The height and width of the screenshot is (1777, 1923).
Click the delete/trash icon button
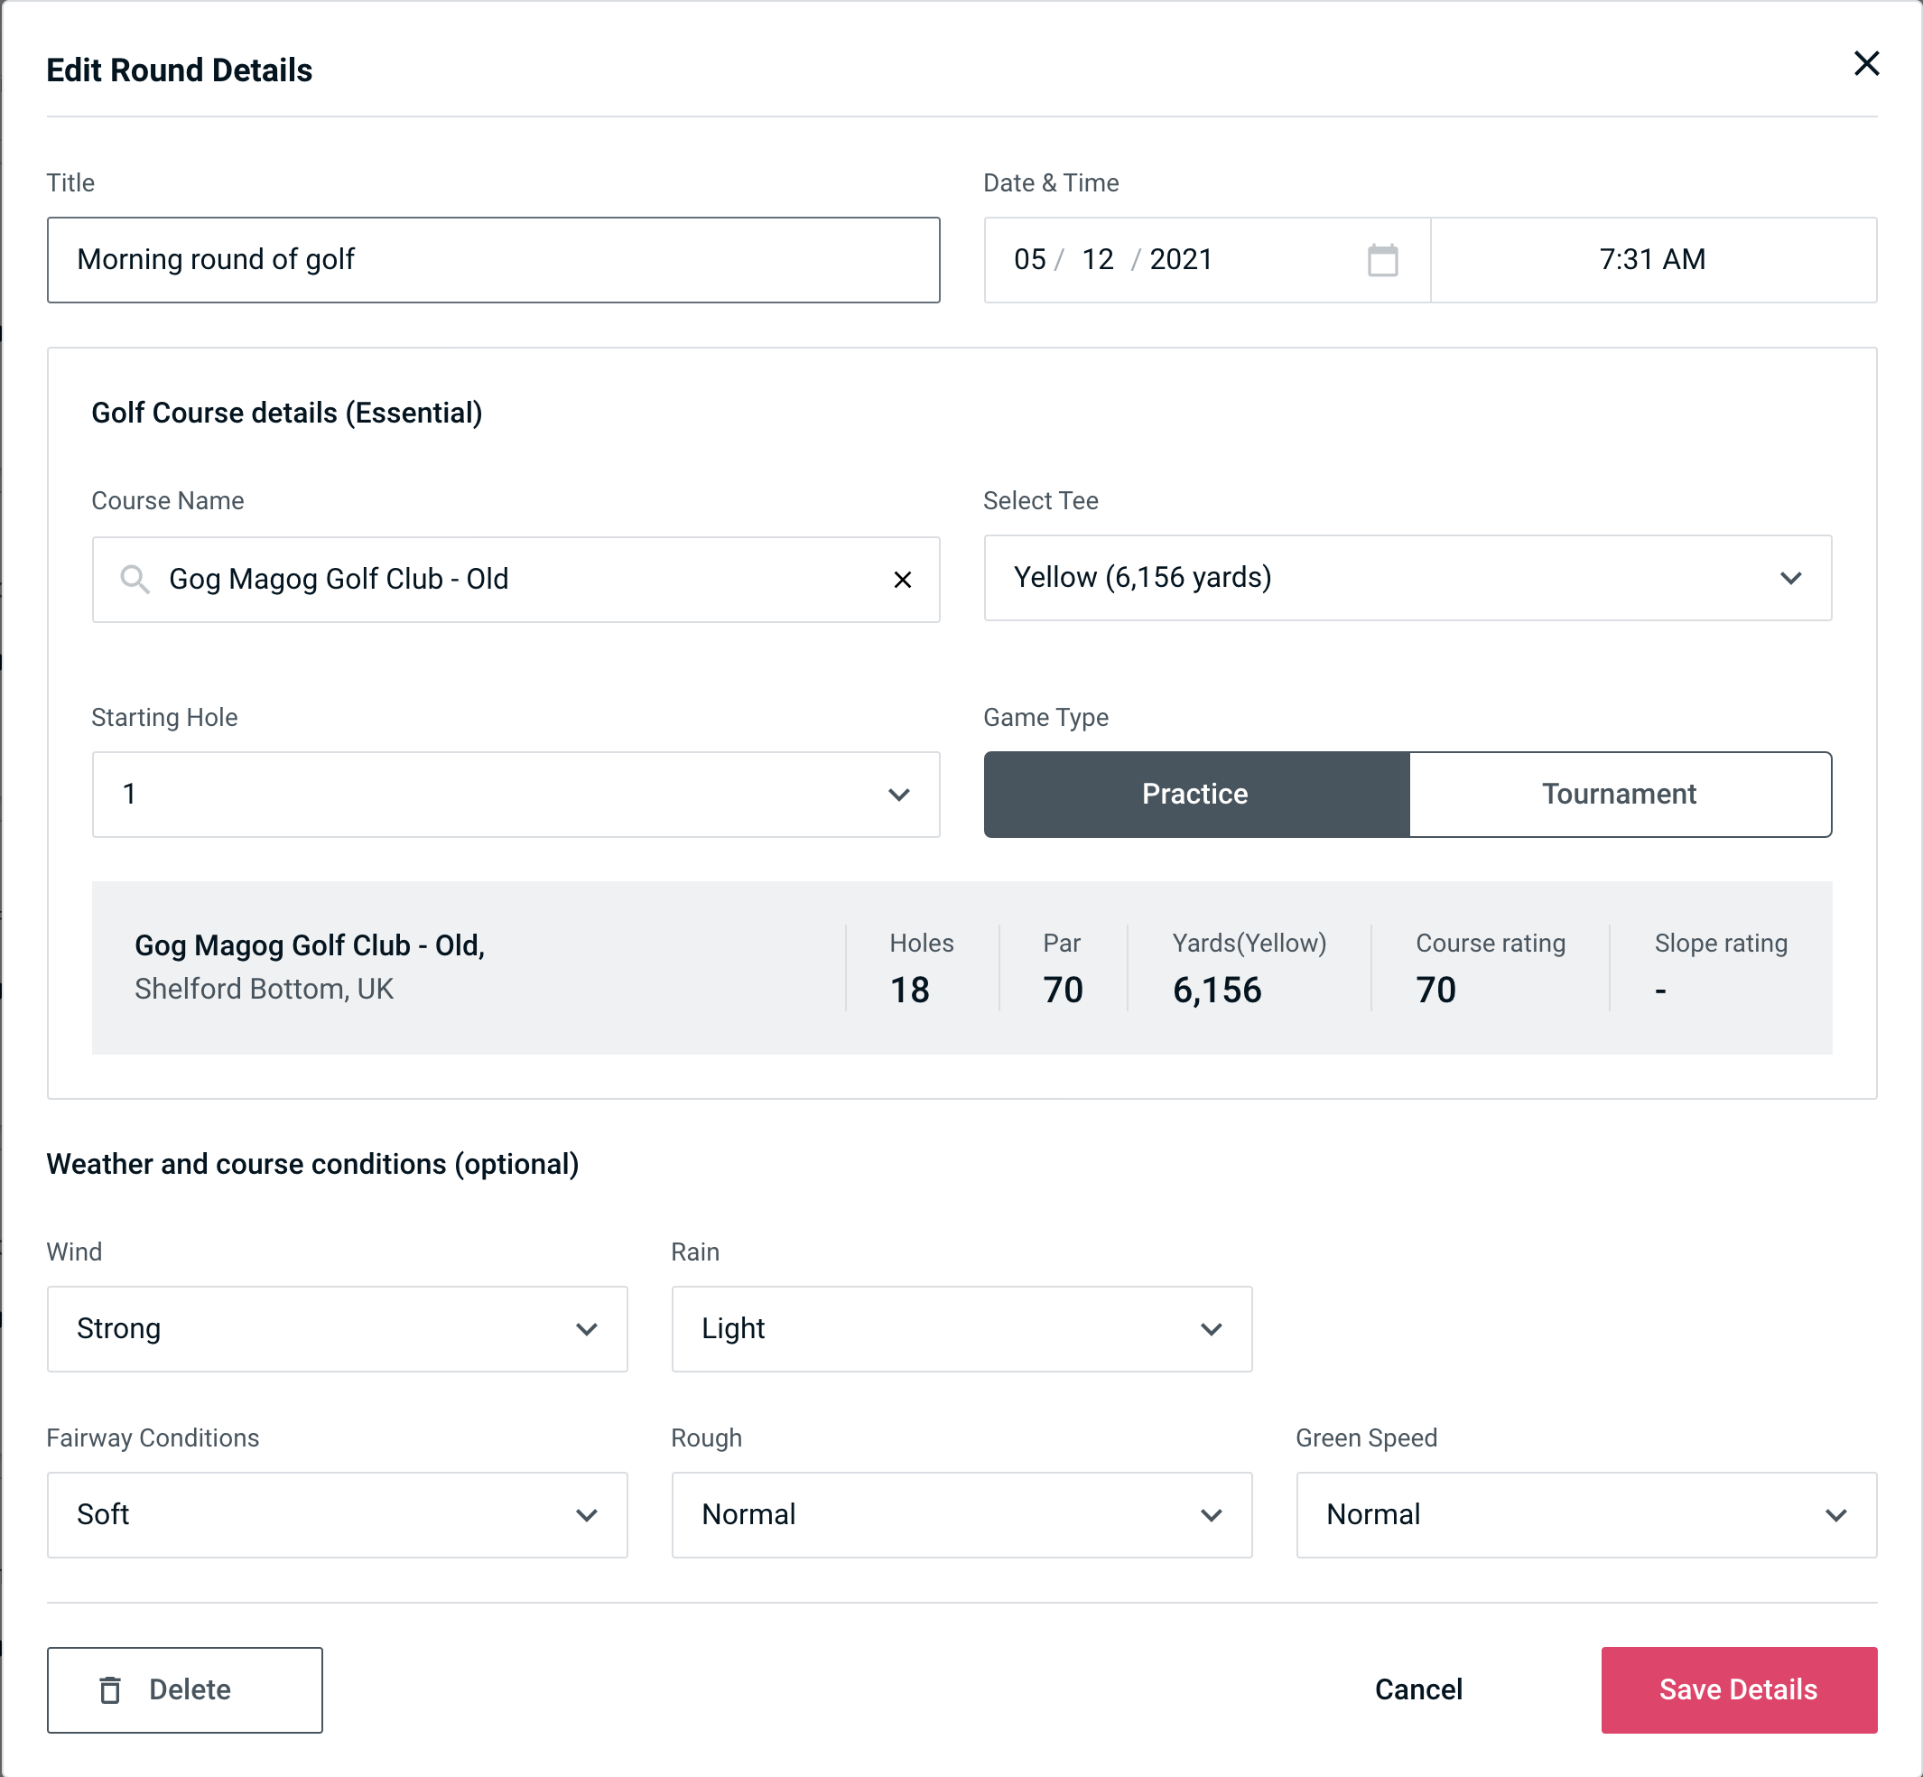[x=112, y=1690]
